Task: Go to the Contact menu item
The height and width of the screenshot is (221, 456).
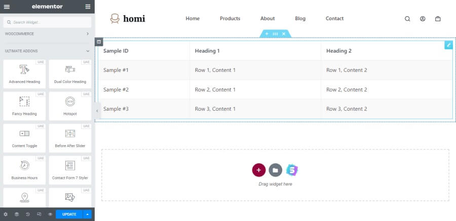Action: 334,19
